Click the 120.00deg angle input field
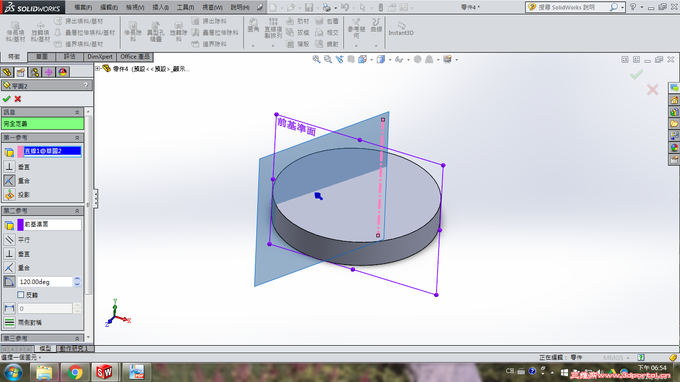 coord(45,282)
